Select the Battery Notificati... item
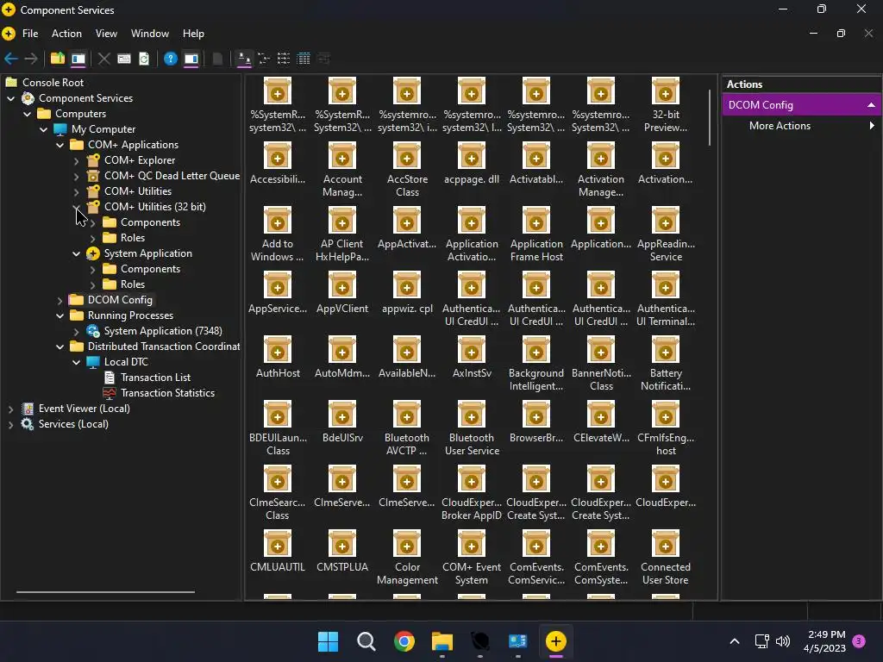The image size is (883, 662). (x=666, y=365)
